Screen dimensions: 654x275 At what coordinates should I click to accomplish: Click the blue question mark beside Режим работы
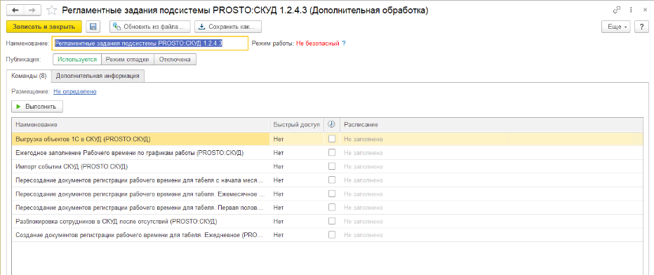coord(344,43)
